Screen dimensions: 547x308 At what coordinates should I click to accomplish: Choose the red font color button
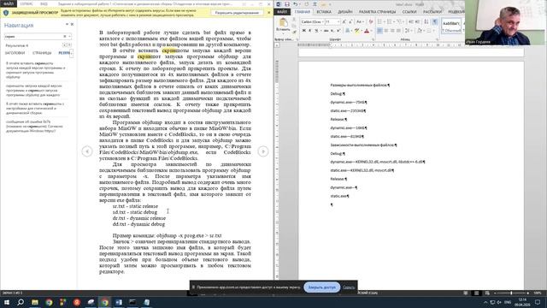pyautogui.click(x=367, y=31)
